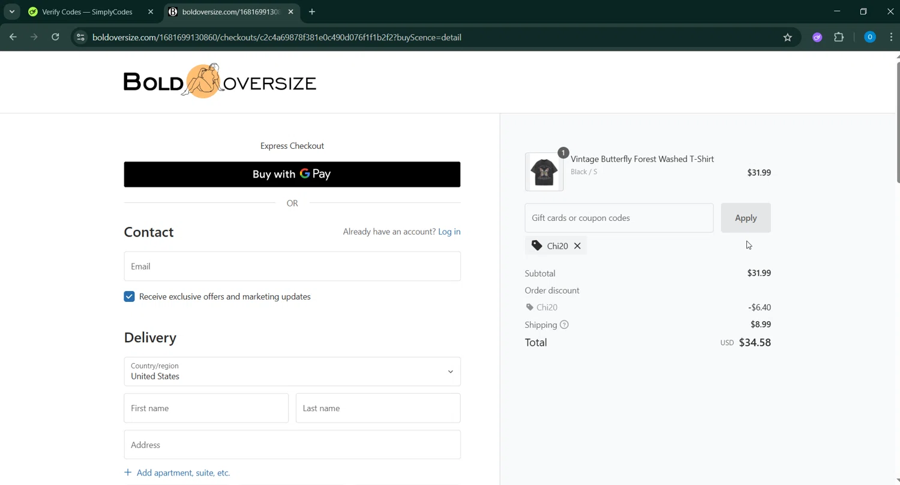
Task: Open the Chrome profile avatar
Action: coord(869,37)
